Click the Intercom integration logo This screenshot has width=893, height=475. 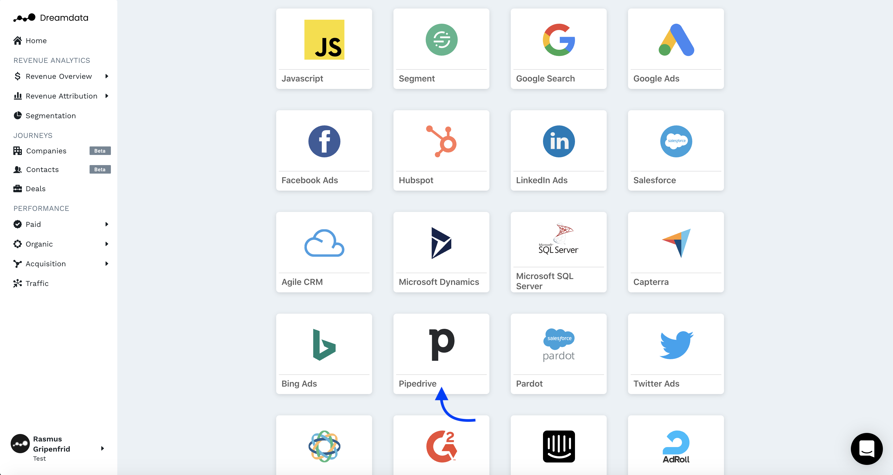(558, 447)
